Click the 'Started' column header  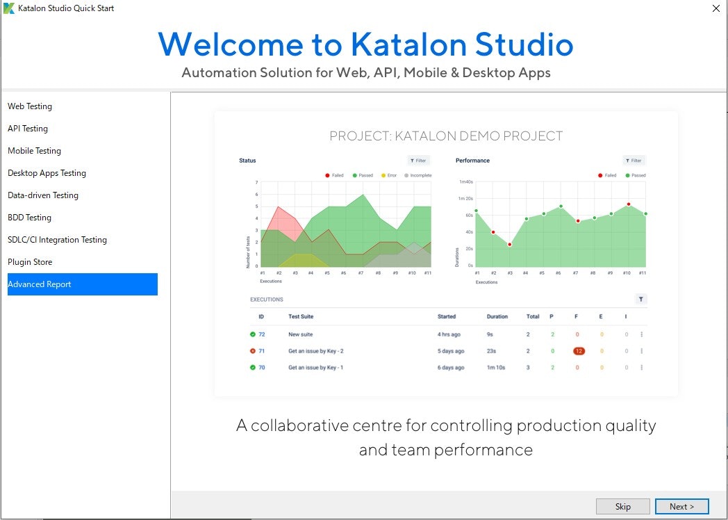447,316
